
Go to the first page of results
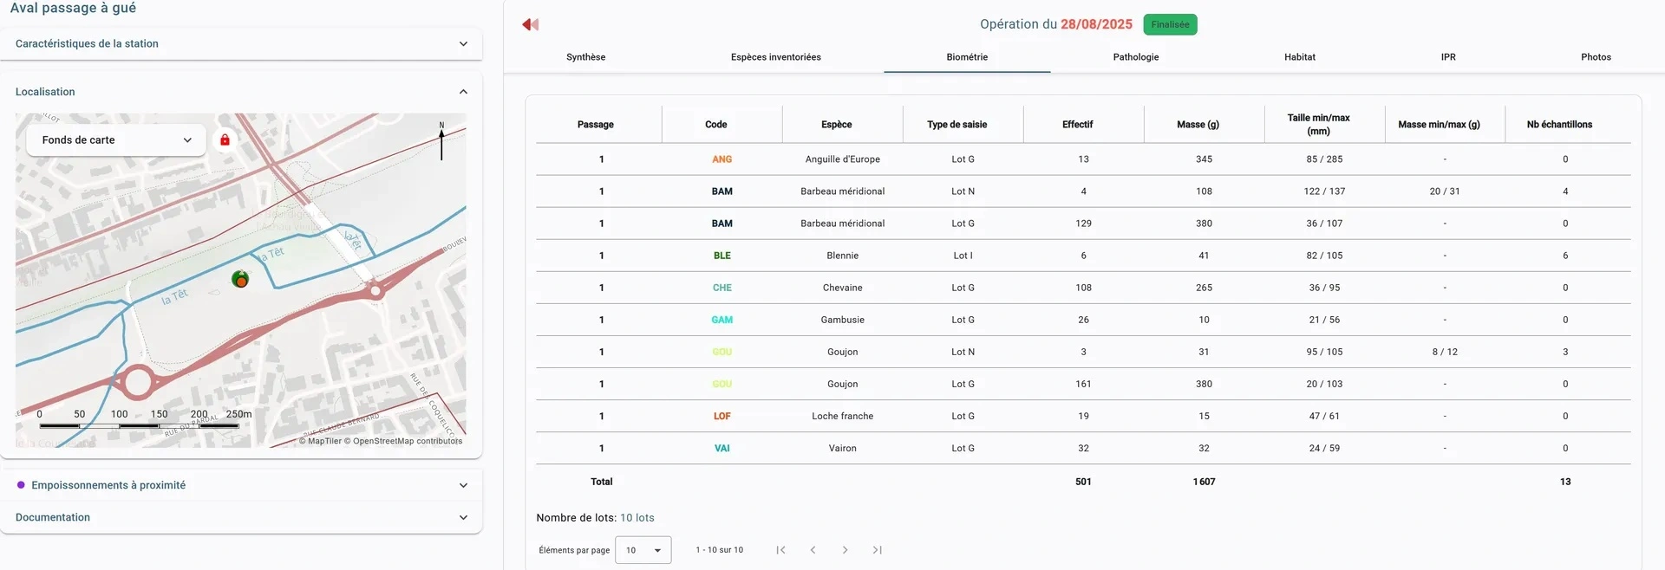pos(780,550)
